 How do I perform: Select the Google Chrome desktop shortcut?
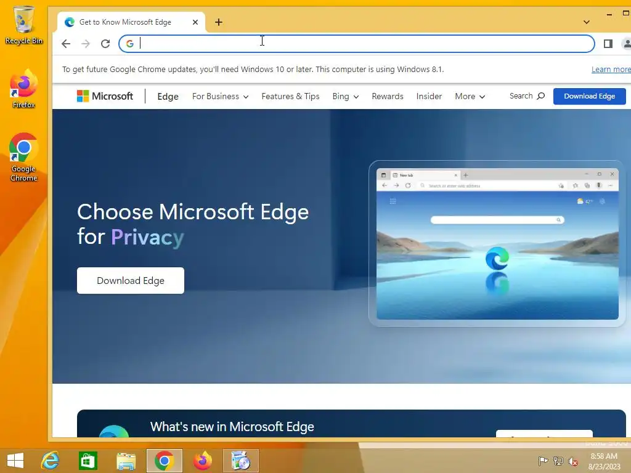pyautogui.click(x=24, y=157)
